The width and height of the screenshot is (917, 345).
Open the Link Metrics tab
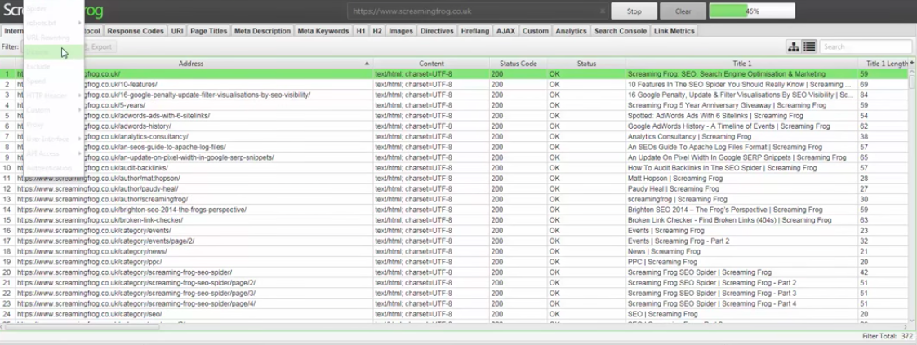coord(674,31)
